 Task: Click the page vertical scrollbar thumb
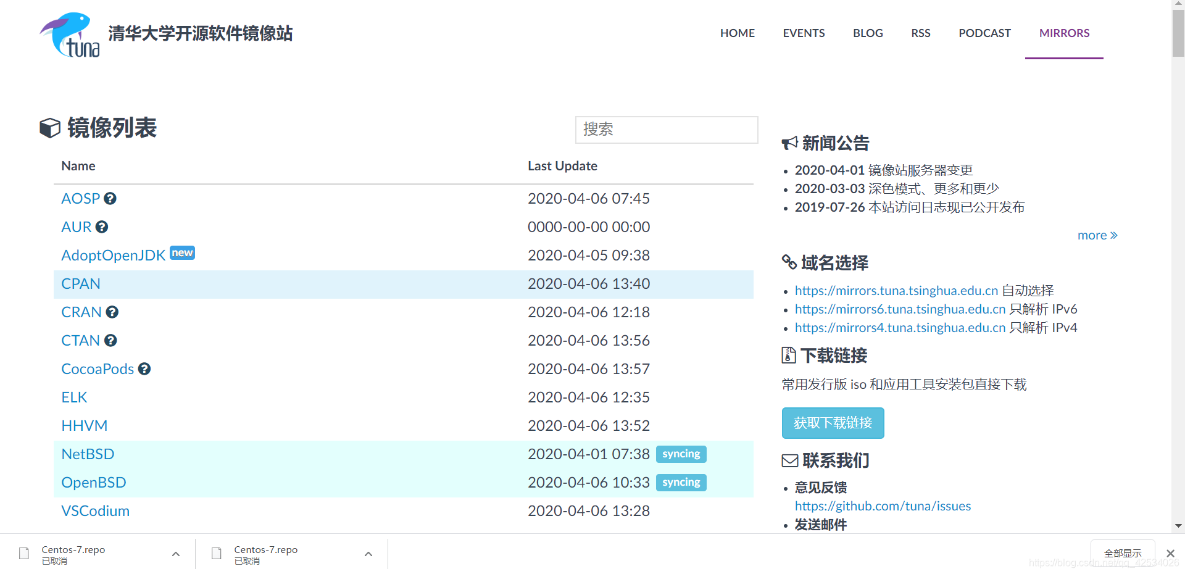coord(1178,34)
